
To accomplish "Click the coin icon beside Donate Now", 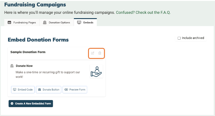I will 12,66.
